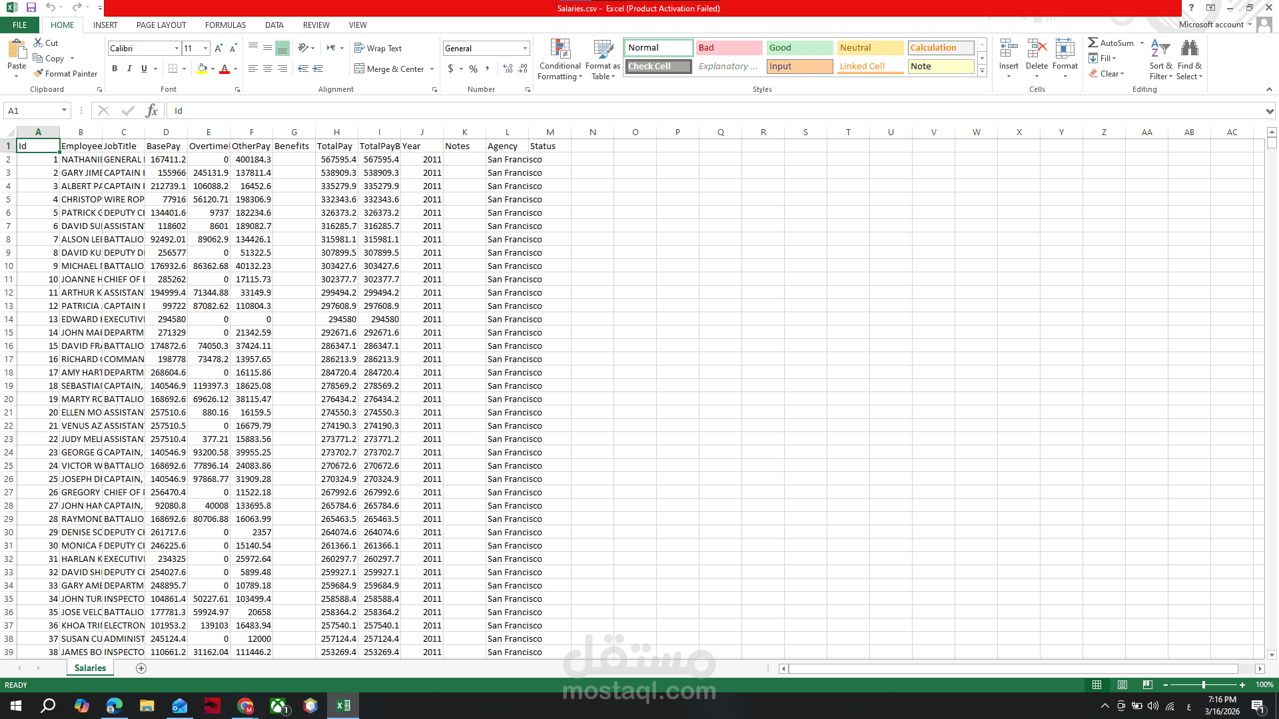Toggle italic formatting
Viewport: 1279px width, 719px height.
pyautogui.click(x=129, y=69)
